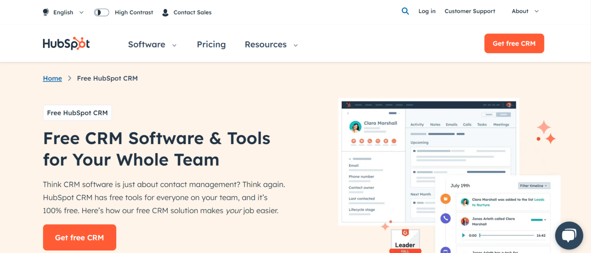The image size is (591, 253).
Task: Select the note icon on the contact card
Action: tap(353, 141)
